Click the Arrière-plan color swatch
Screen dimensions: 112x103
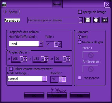[91, 69]
